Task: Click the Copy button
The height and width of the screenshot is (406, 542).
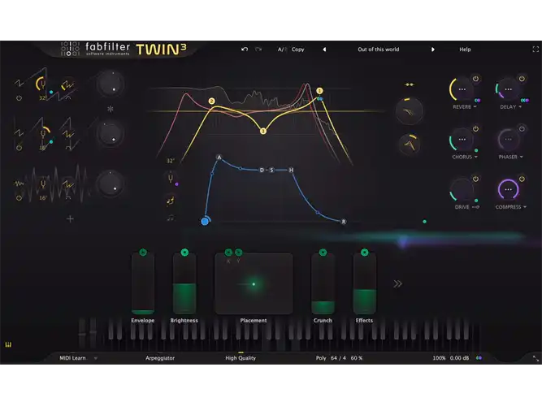Action: click(297, 50)
